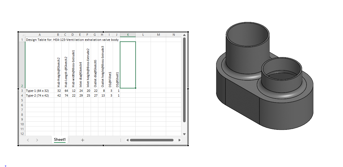Click the vertical scrollbar down arrow
This screenshot has width=343, height=167.
[x=184, y=134]
